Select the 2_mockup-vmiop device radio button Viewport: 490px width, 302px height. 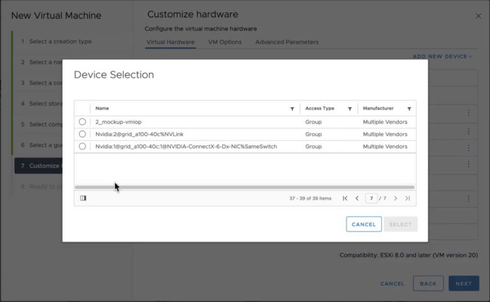(82, 122)
